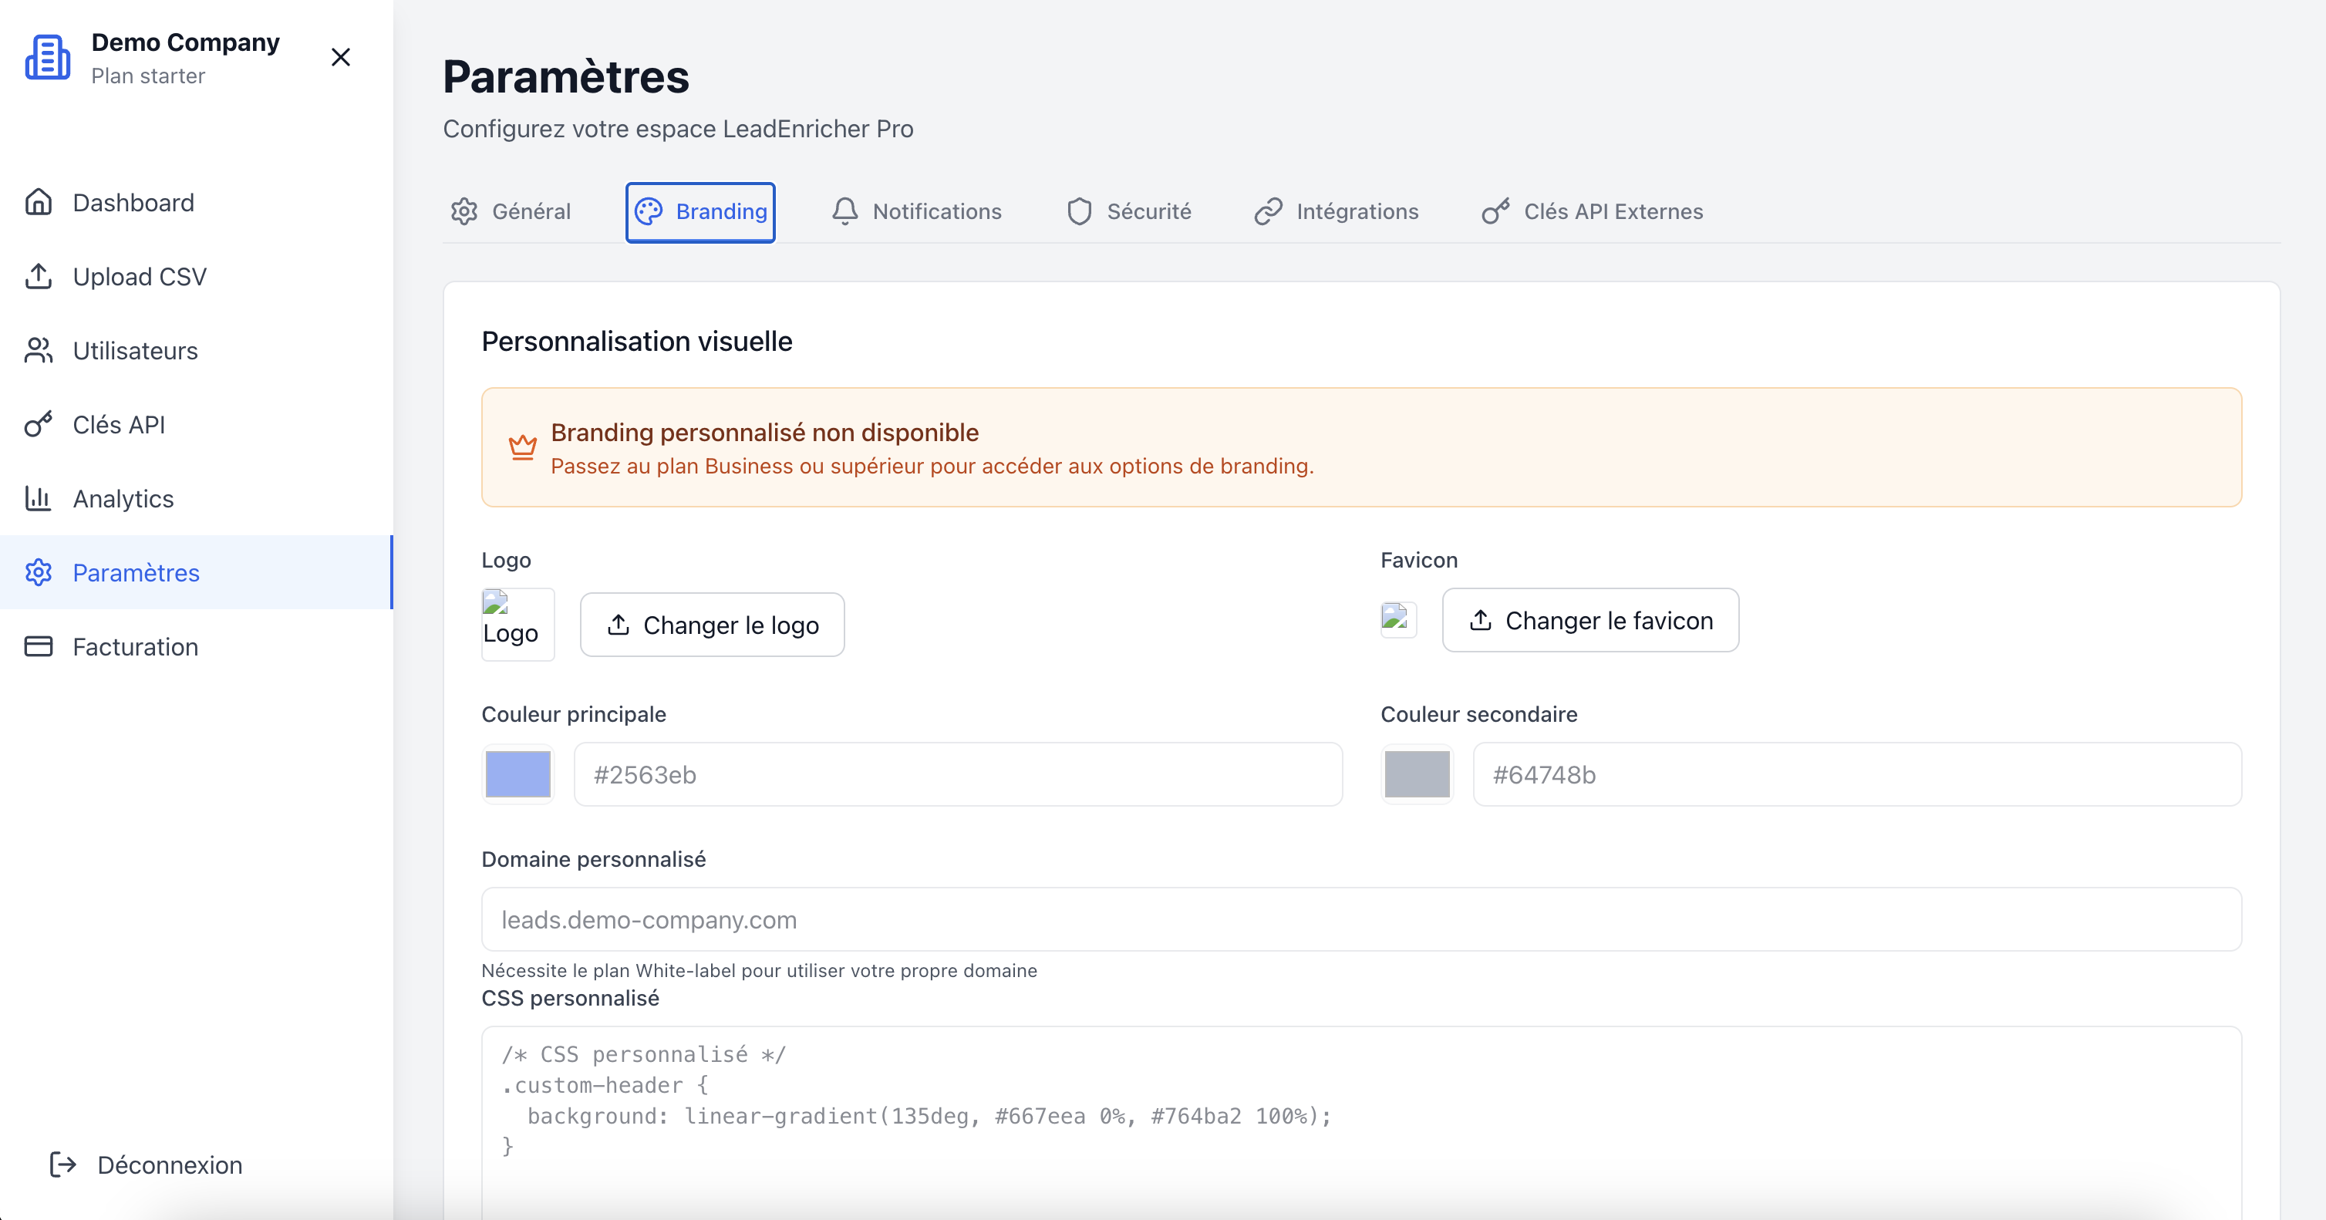The image size is (2326, 1220).
Task: Select the Sécurité tab
Action: 1129,211
